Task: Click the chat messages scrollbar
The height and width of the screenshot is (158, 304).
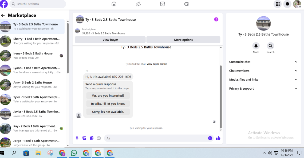Action: 221,97
